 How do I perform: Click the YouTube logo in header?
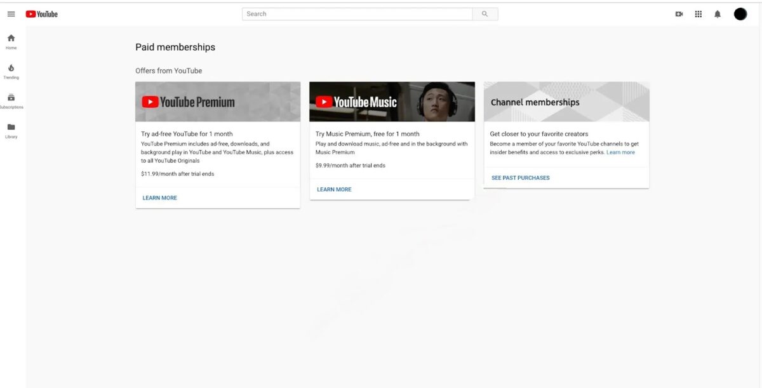42,14
